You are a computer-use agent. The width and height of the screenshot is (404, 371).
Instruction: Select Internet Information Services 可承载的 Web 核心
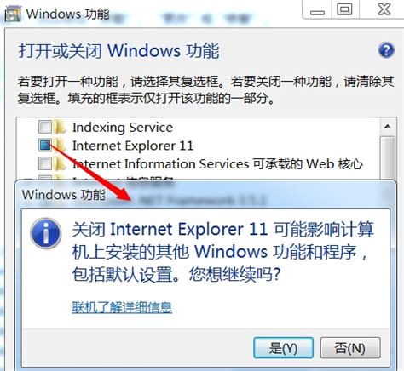(217, 164)
